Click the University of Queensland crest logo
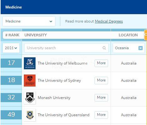Viewport: 147px width, 125px height. pos(30,115)
